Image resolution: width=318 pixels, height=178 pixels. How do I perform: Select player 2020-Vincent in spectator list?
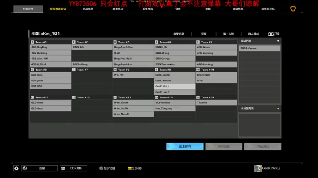260,48
